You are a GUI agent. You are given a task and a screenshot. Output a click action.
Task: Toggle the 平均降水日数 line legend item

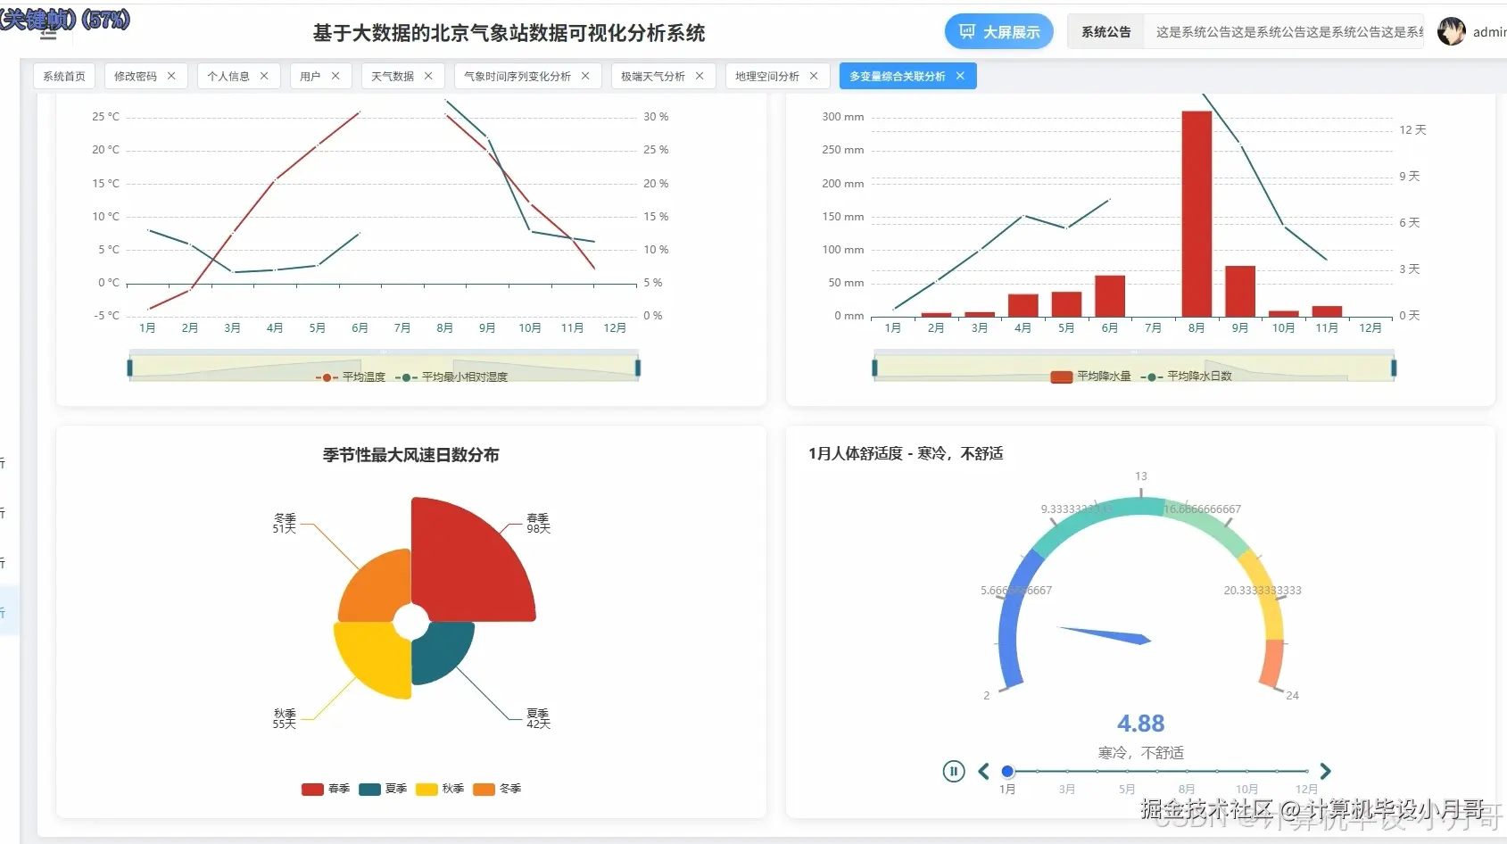pos(1187,376)
